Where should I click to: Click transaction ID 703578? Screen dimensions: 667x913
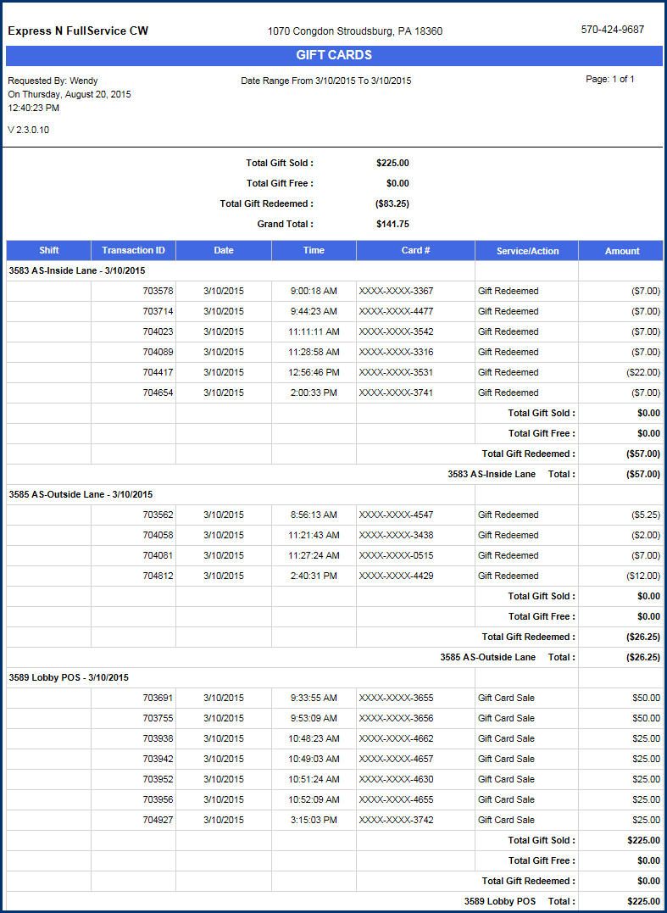click(x=158, y=291)
